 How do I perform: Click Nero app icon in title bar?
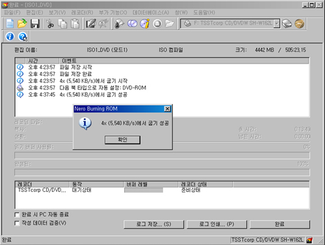coord(5,5)
